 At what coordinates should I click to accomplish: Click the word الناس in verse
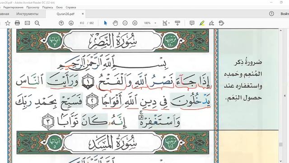[x=29, y=81]
